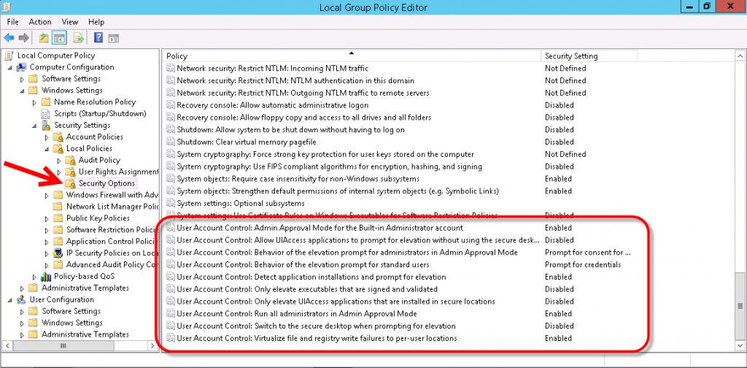Collapse the User Configuration node
Screen dimensions: 747x368
coord(10,300)
